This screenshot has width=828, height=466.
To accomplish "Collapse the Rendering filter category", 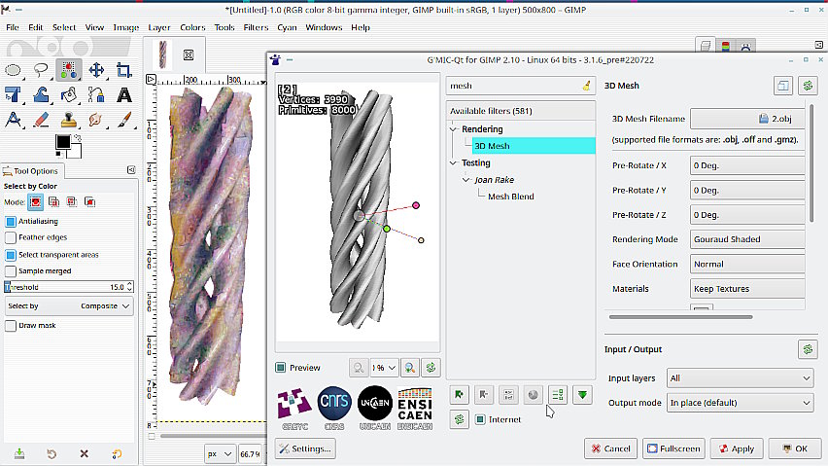I will click(453, 129).
